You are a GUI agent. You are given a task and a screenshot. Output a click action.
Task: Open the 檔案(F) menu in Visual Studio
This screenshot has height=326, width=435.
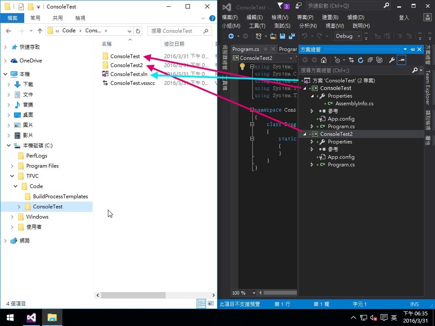pyautogui.click(x=230, y=17)
